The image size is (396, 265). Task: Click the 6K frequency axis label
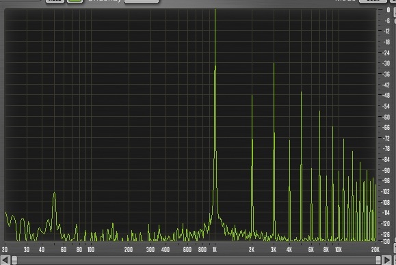tap(311, 249)
